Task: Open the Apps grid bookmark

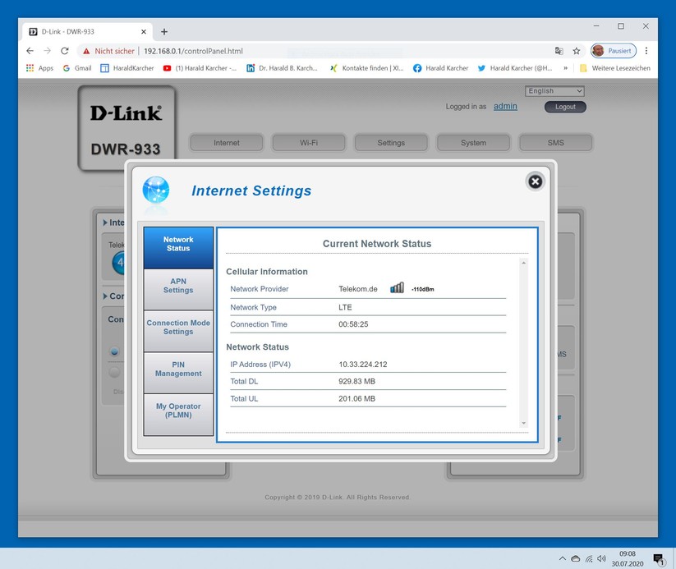Action: 39,68
